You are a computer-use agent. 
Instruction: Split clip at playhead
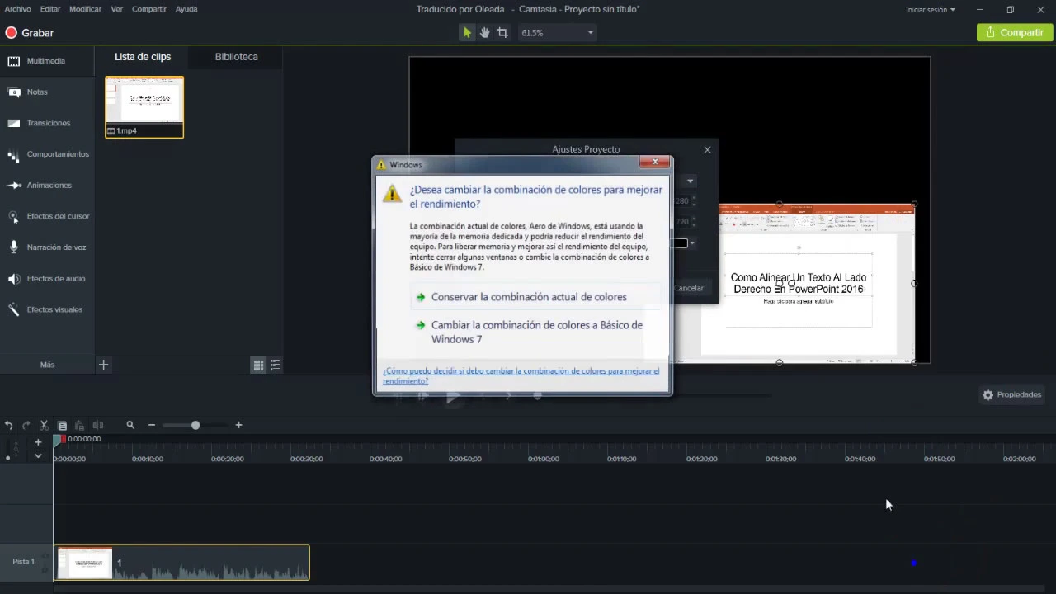(97, 425)
